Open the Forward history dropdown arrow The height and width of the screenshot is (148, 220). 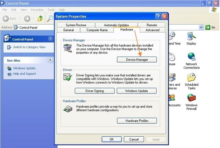33,18
